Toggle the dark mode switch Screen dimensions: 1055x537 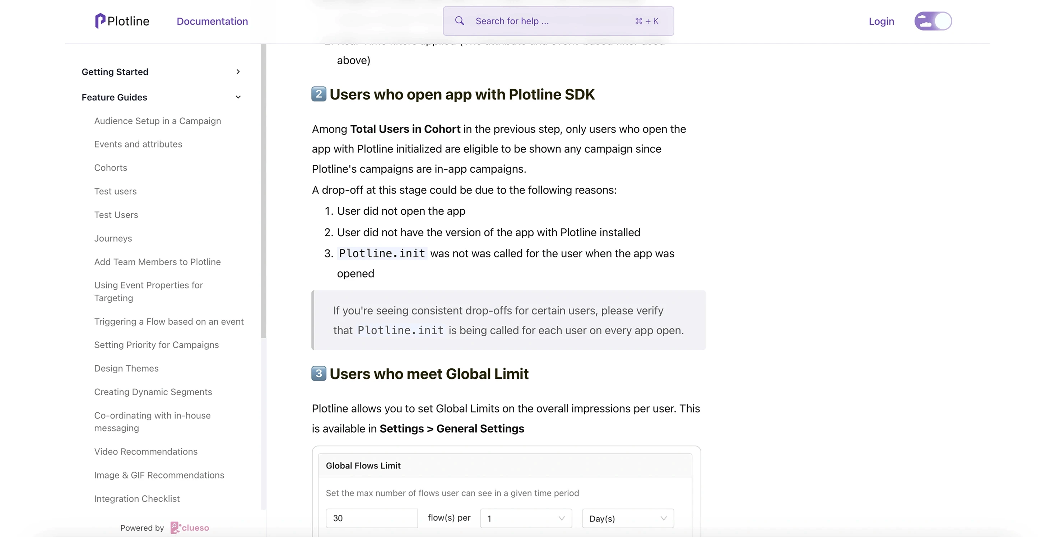tap(933, 21)
